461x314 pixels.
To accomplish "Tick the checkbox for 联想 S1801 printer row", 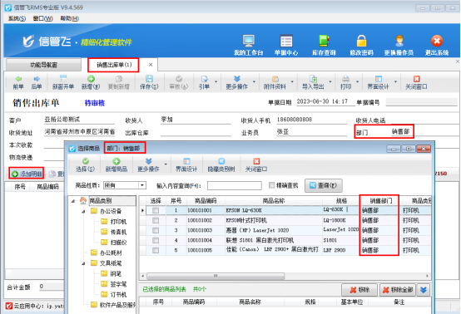I will pos(156,240).
